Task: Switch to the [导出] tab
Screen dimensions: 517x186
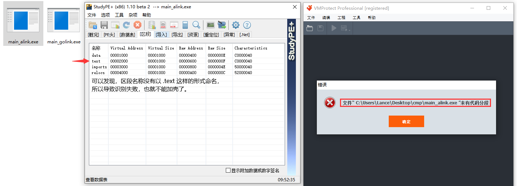Action: [x=177, y=35]
